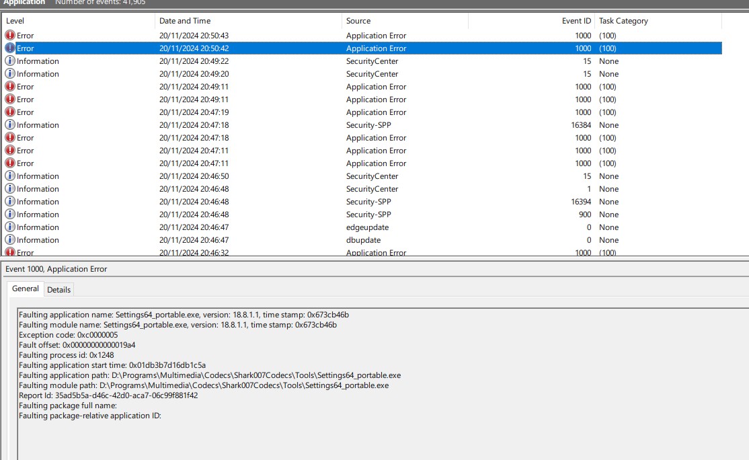Click the information icon for the 20:49:22 event
This screenshot has height=460, width=749.
10,61
